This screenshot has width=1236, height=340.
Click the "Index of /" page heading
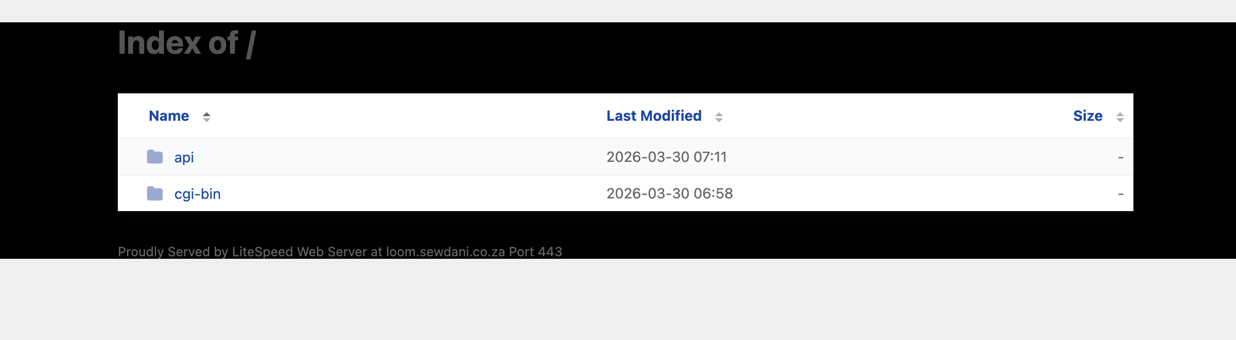point(187,43)
